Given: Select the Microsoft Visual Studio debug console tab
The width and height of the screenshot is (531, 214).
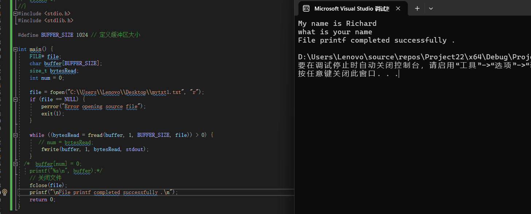Looking at the screenshot, I should 352,8.
